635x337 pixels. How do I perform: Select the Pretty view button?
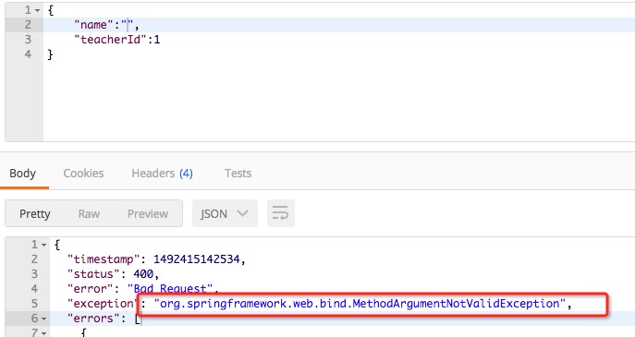(35, 213)
